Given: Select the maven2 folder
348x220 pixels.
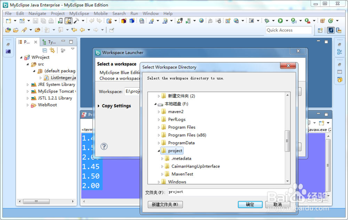Looking at the screenshot, I should click(x=176, y=112).
